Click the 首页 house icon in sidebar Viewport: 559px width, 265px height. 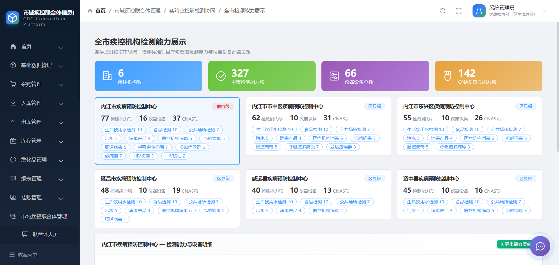(x=13, y=46)
